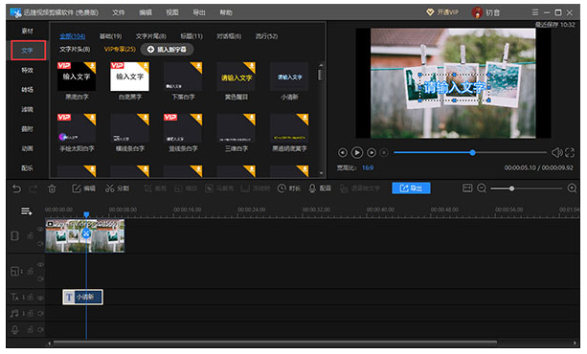587x354 pixels.
Task: Mute the voiceover microphone track
Action: [40, 330]
